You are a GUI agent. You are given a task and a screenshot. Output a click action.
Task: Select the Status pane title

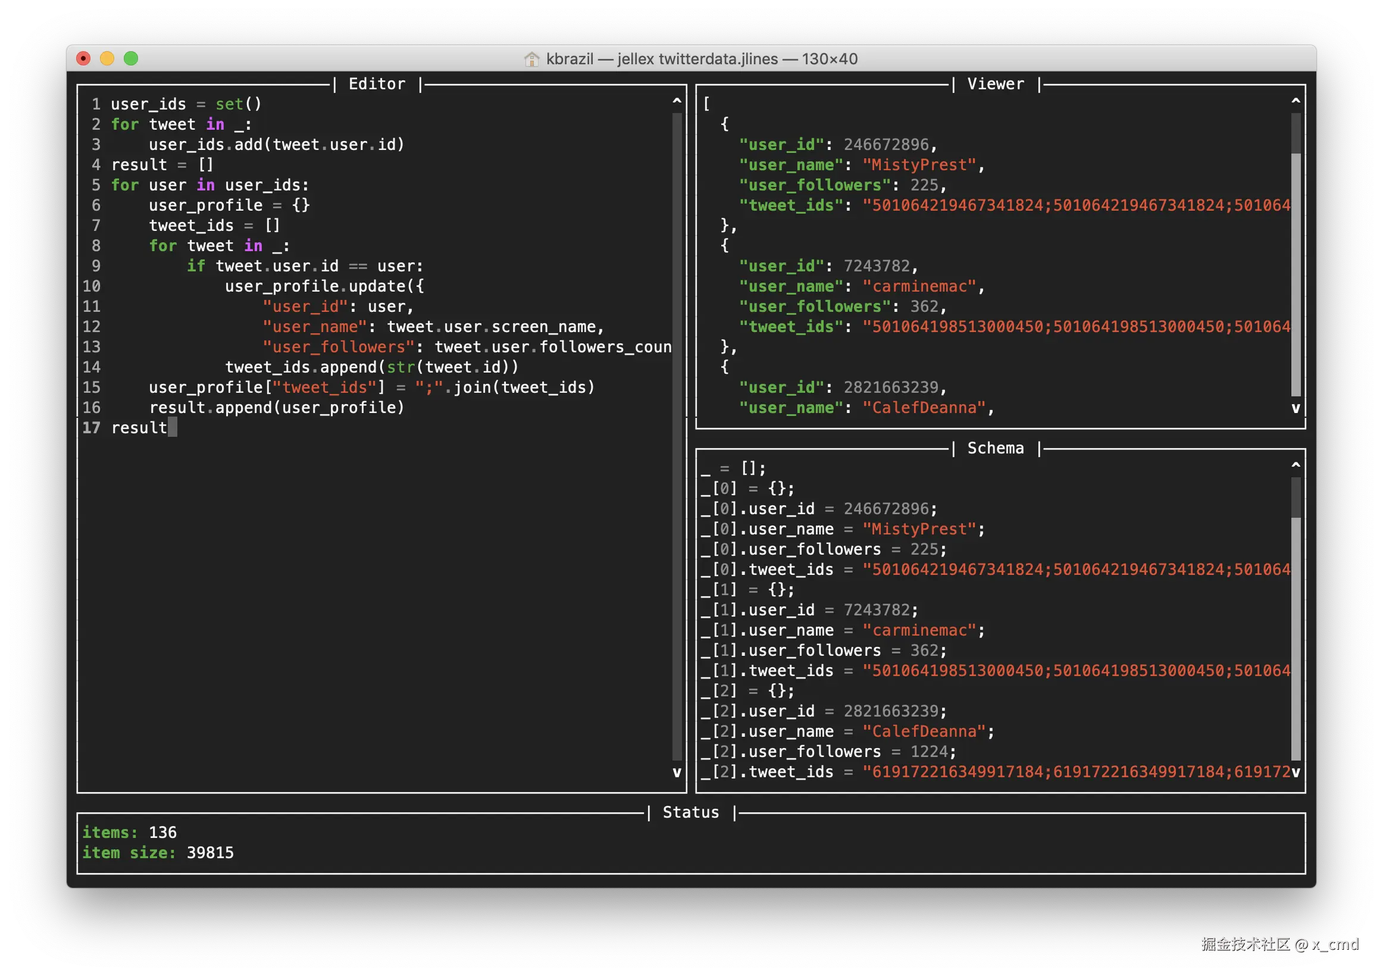click(x=691, y=812)
